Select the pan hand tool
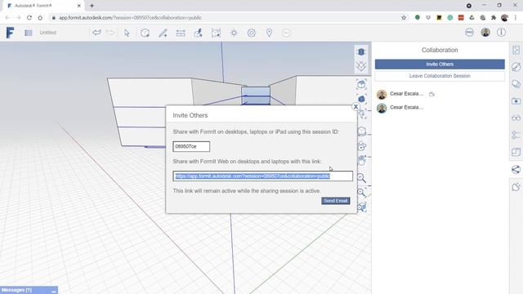Screen dimensions: 523x294 point(361,160)
